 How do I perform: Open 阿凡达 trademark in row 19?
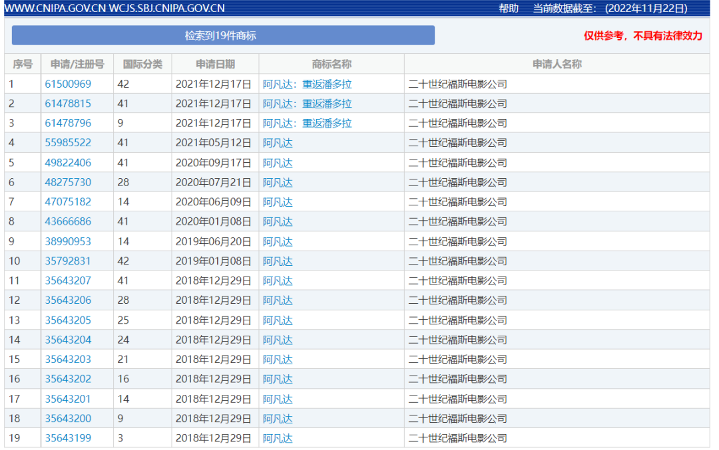(x=278, y=439)
